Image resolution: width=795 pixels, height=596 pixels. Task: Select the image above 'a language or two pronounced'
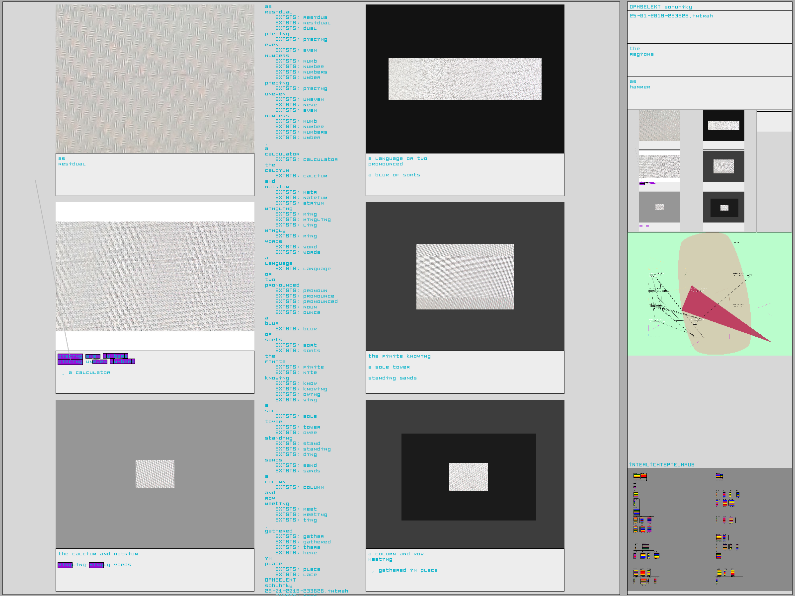point(465,78)
